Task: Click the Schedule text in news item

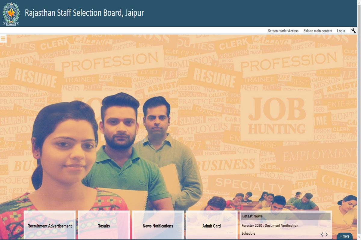Action: tap(248, 233)
